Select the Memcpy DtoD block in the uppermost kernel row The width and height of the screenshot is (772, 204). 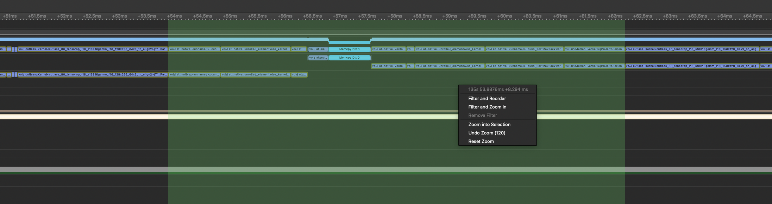point(349,49)
